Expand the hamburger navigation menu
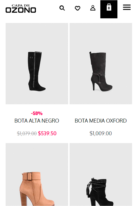Screen dimensions: 136x206 coord(127,7)
